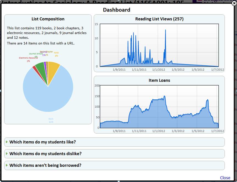Click the Dashboard title text

click(x=116, y=10)
